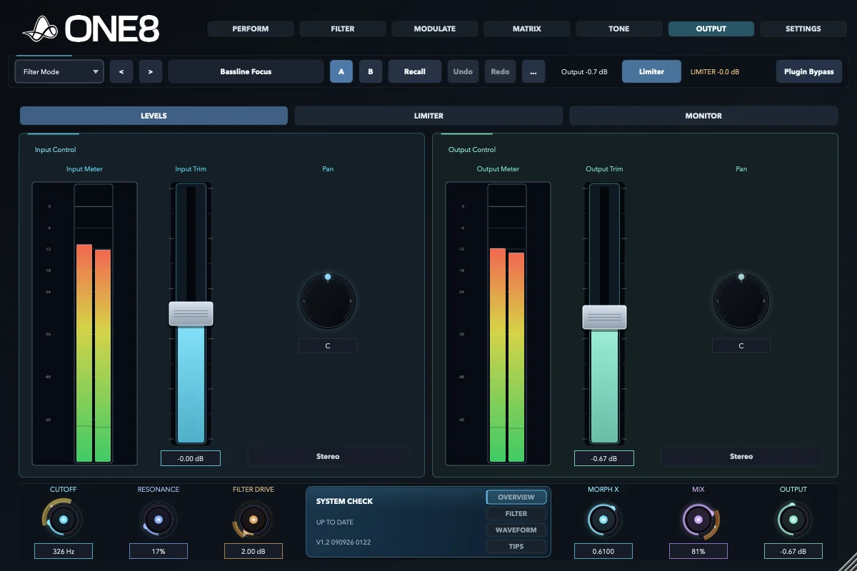Click the Input Trim fader handle
The height and width of the screenshot is (571, 857).
point(191,313)
